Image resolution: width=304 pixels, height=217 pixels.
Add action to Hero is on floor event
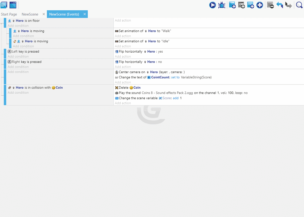[123, 20]
